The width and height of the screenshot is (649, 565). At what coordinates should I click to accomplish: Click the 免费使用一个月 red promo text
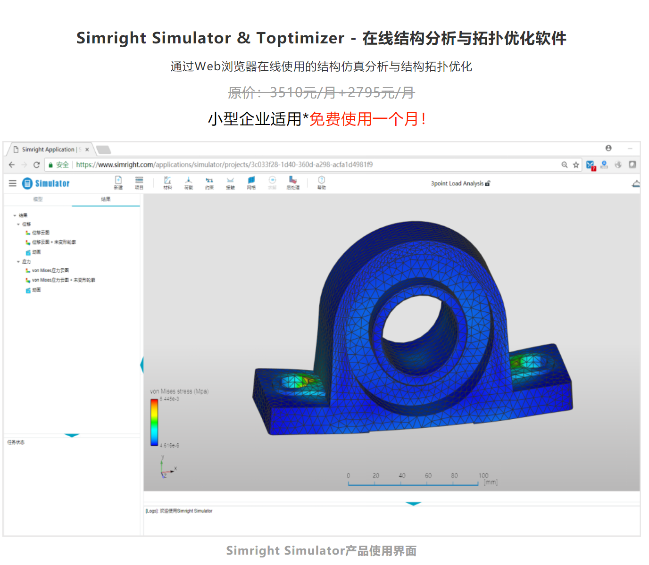368,119
